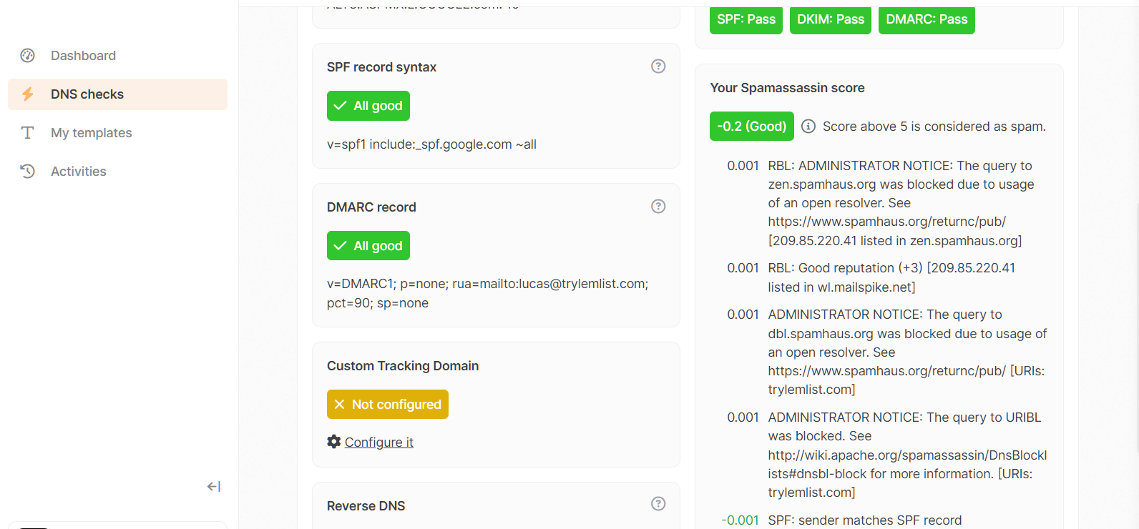1139x529 pixels.
Task: Collapse the sidebar with arrow icon
Action: click(x=214, y=487)
